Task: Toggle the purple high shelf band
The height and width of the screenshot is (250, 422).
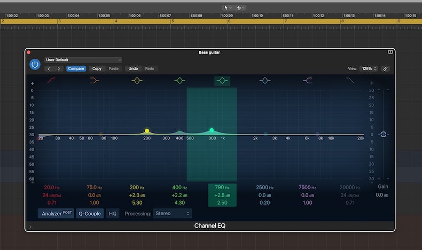Action: [x=308, y=80]
